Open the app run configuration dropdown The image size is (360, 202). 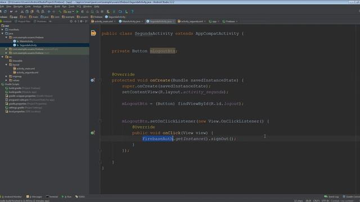[69, 11]
